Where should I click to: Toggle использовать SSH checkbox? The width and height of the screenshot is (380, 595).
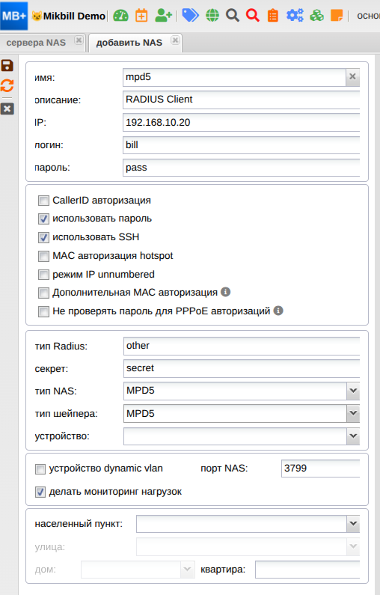[x=43, y=237]
